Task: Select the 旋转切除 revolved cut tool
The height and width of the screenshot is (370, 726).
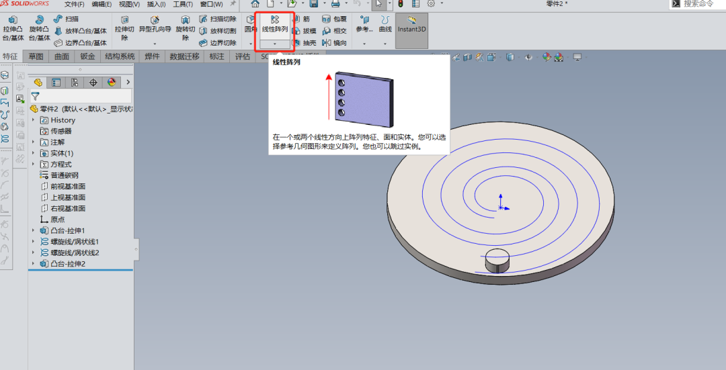Action: tap(186, 28)
